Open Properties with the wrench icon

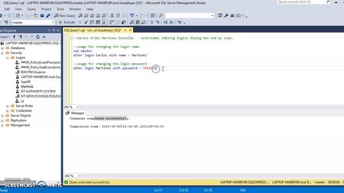click(x=226, y=16)
